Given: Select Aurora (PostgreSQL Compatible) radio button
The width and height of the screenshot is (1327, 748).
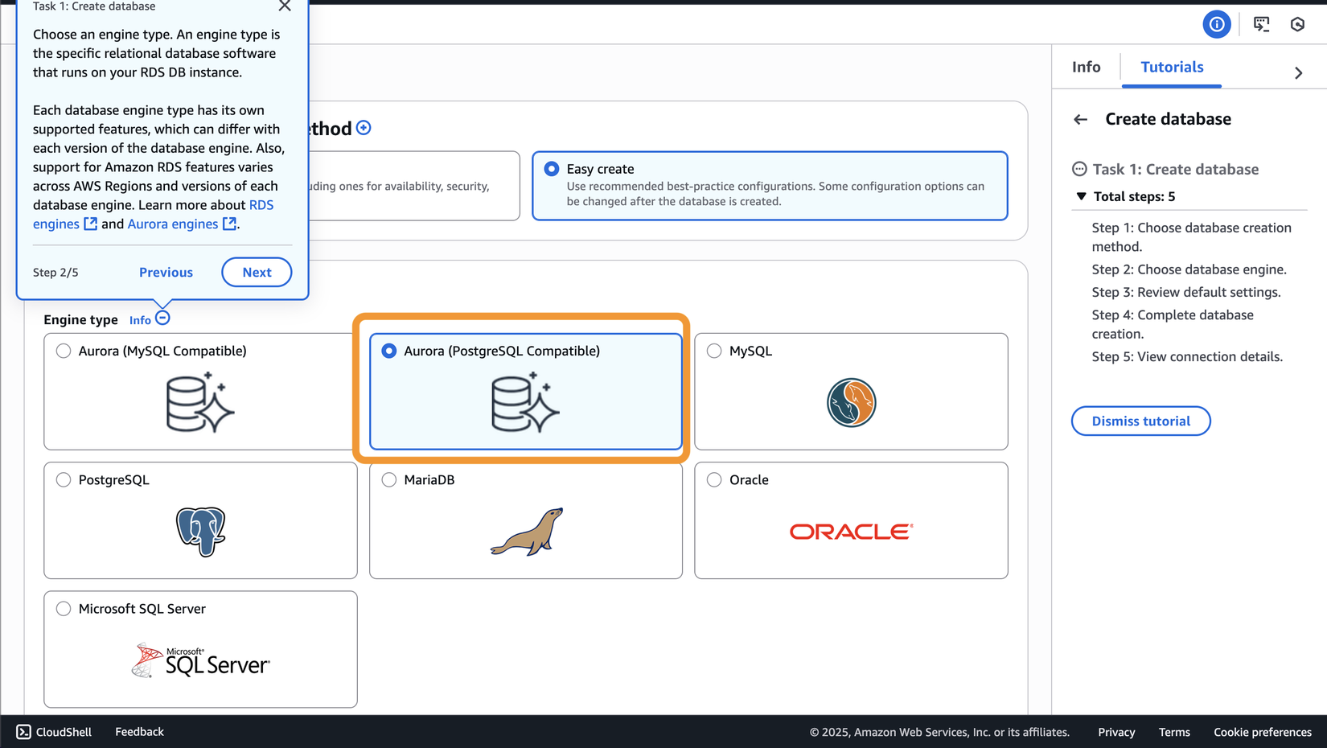Looking at the screenshot, I should [389, 351].
